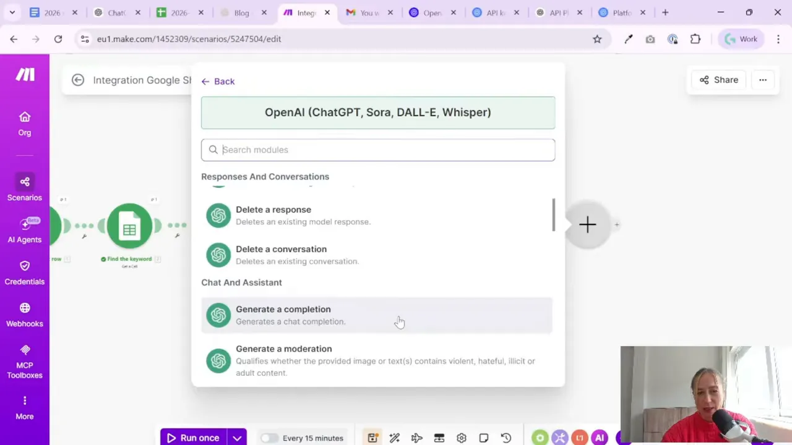Open Chrome three-dot menu
This screenshot has width=792, height=445.
point(778,39)
